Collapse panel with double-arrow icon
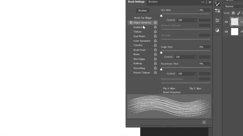243x136 pixels. pyautogui.click(x=203, y=2)
